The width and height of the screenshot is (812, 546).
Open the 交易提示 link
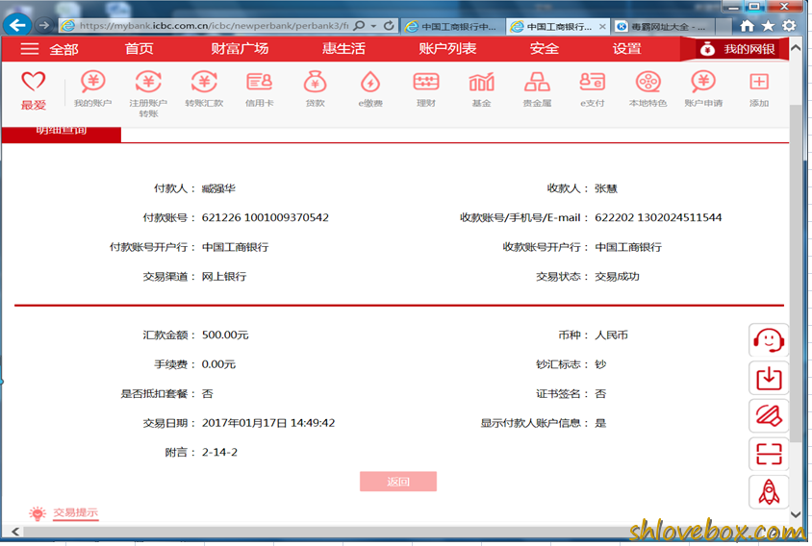pyautogui.click(x=76, y=513)
